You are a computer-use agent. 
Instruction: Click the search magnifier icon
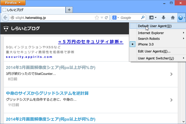[x=143, y=18]
